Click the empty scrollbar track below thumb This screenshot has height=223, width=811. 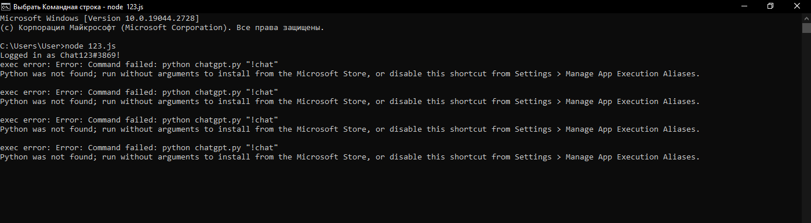click(x=806, y=127)
